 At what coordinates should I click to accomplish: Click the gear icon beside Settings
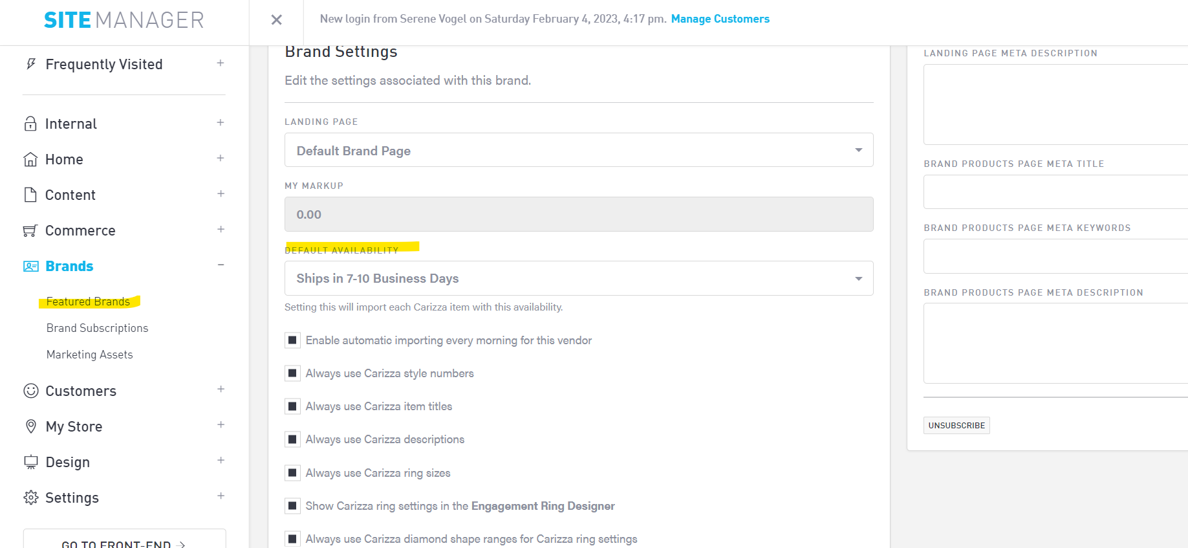(30, 498)
